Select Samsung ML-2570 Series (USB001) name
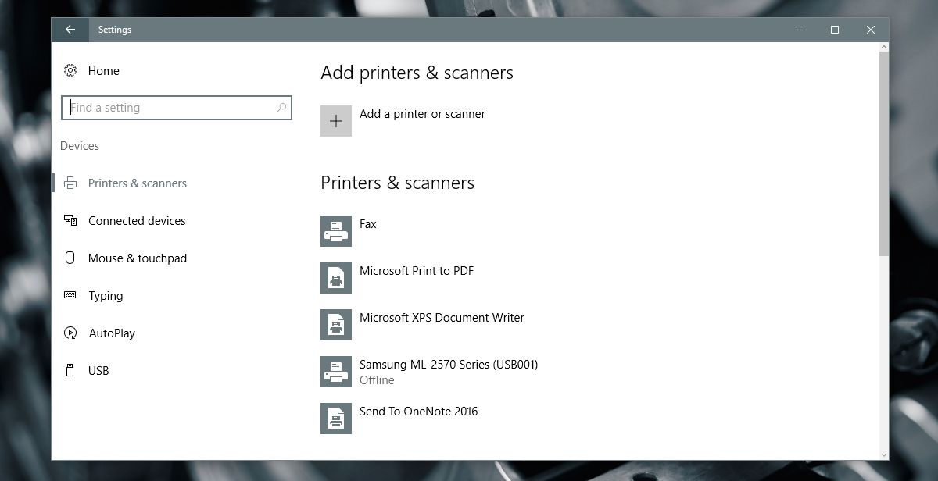Viewport: 938px width, 481px height. point(449,365)
